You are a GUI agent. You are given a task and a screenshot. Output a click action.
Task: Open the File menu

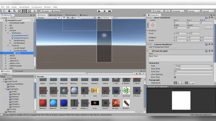2,7
